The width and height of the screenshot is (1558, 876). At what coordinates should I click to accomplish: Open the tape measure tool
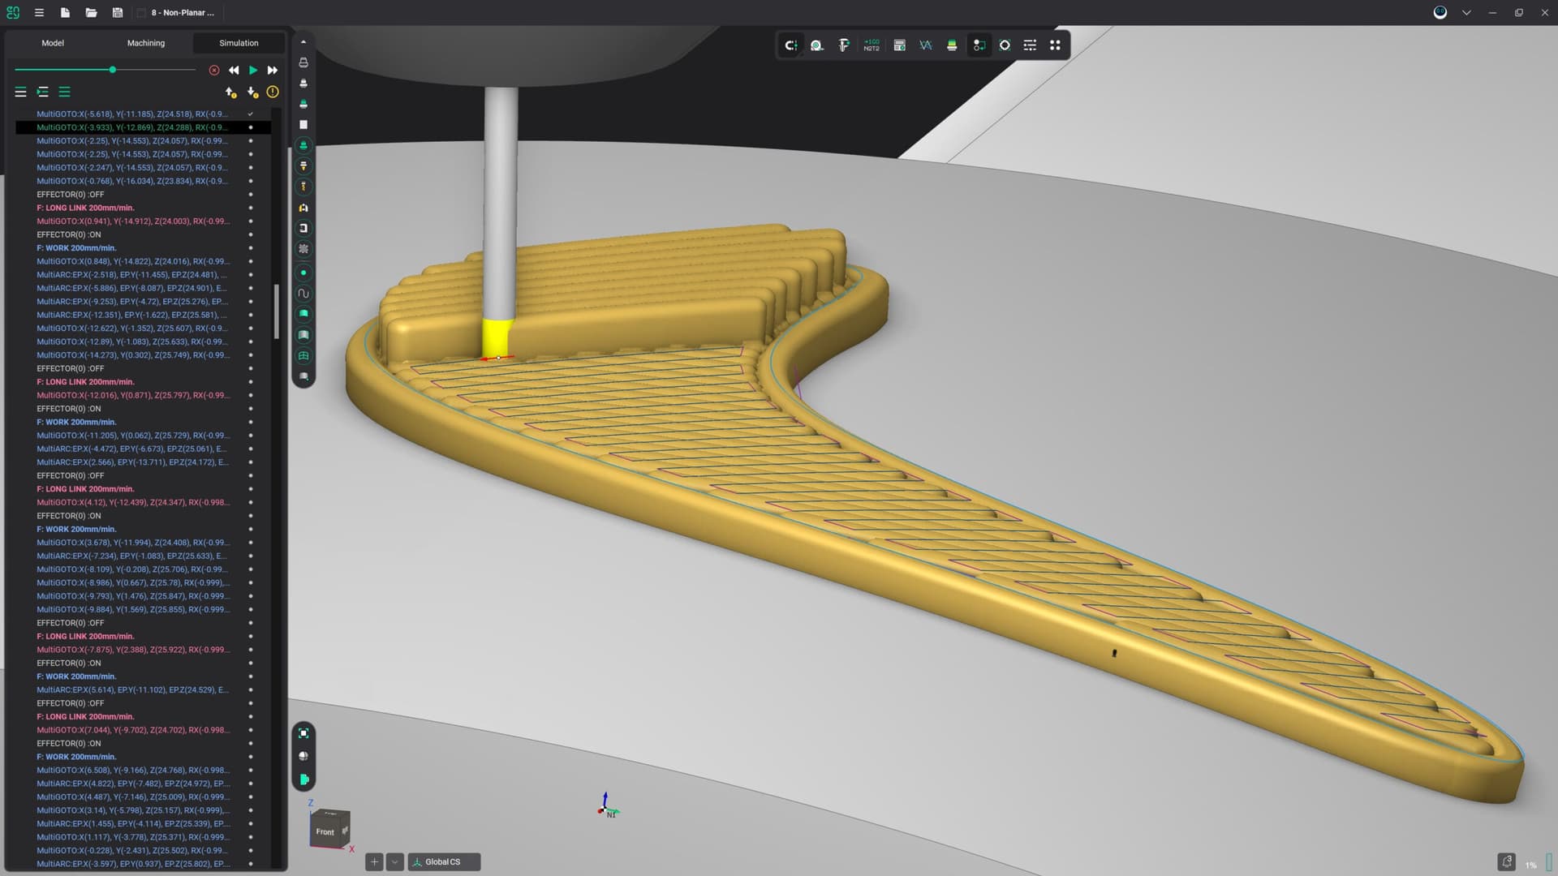[x=817, y=45]
